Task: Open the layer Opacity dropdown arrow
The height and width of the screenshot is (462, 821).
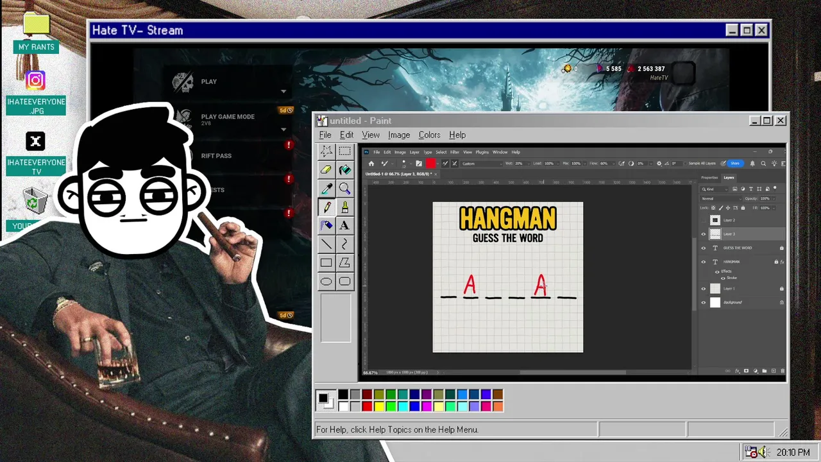Action: tap(774, 198)
